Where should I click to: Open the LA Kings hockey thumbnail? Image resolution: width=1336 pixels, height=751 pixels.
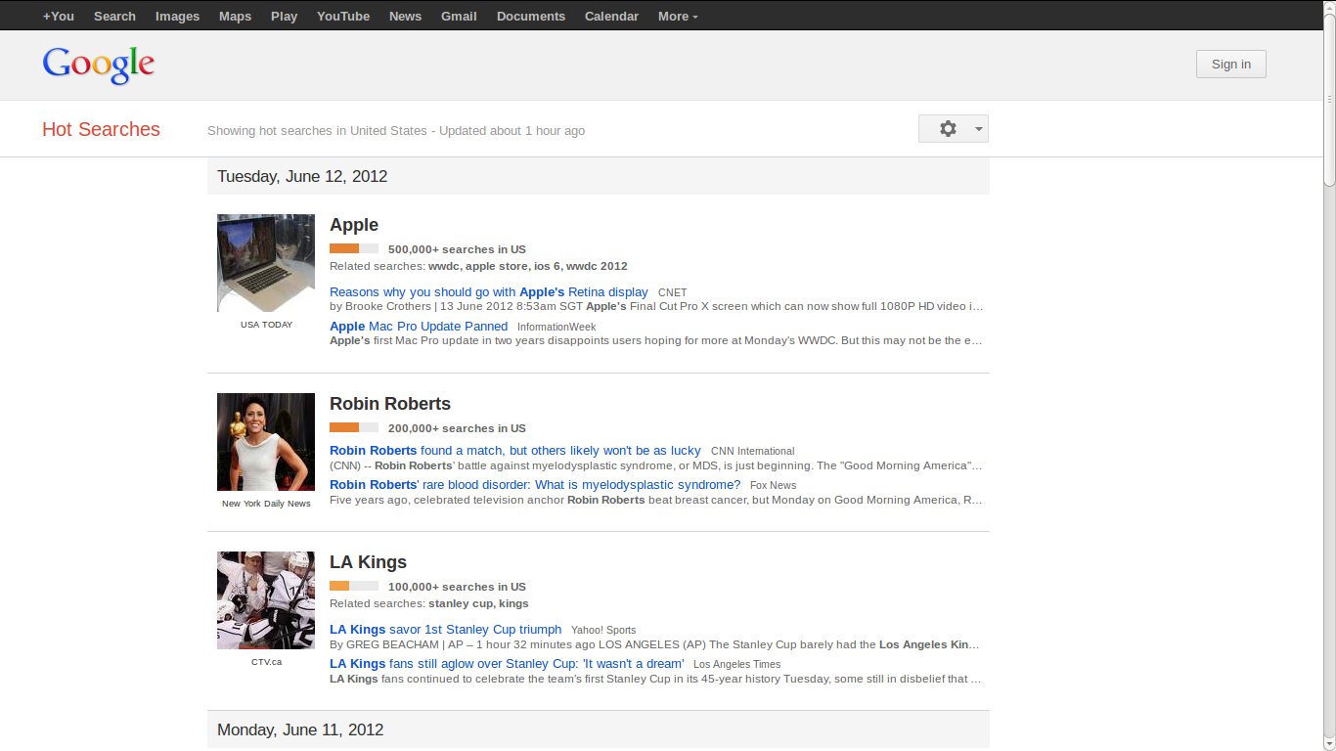[x=266, y=600]
